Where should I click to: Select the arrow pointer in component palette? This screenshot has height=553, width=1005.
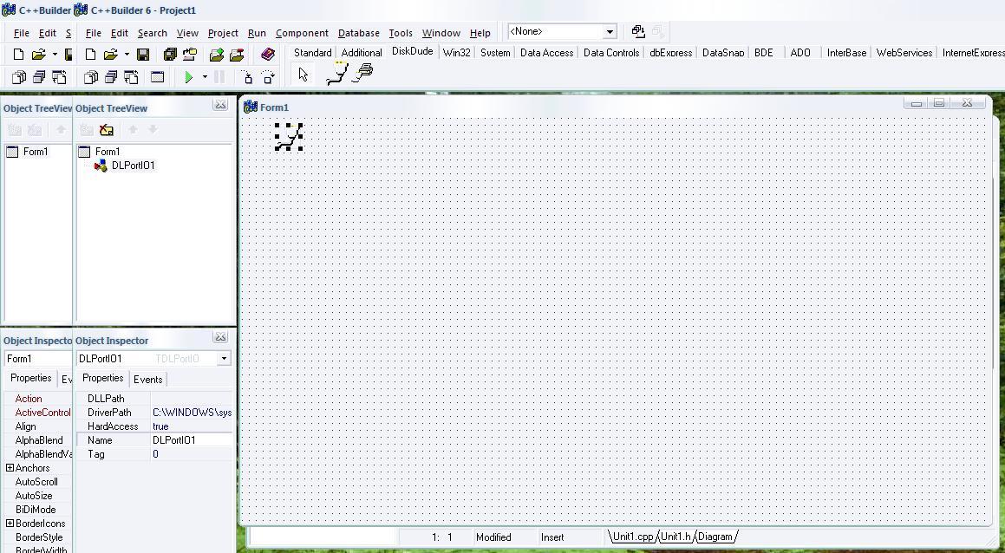[x=303, y=75]
